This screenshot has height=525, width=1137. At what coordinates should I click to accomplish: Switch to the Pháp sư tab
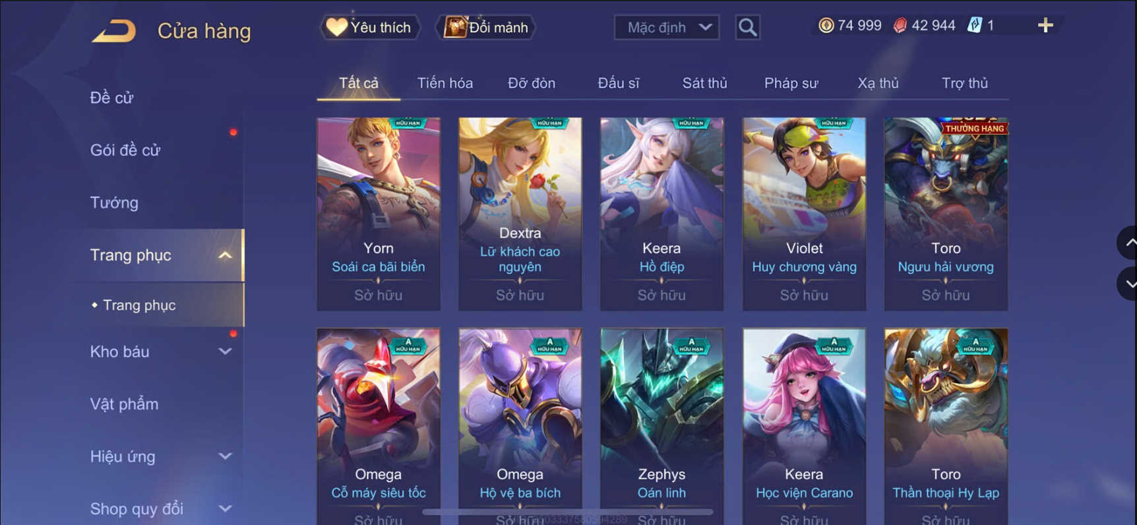[x=791, y=83]
